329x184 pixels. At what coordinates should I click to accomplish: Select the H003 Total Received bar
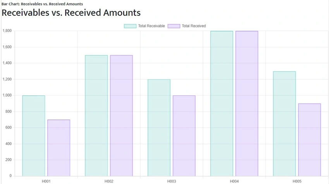(x=184, y=136)
